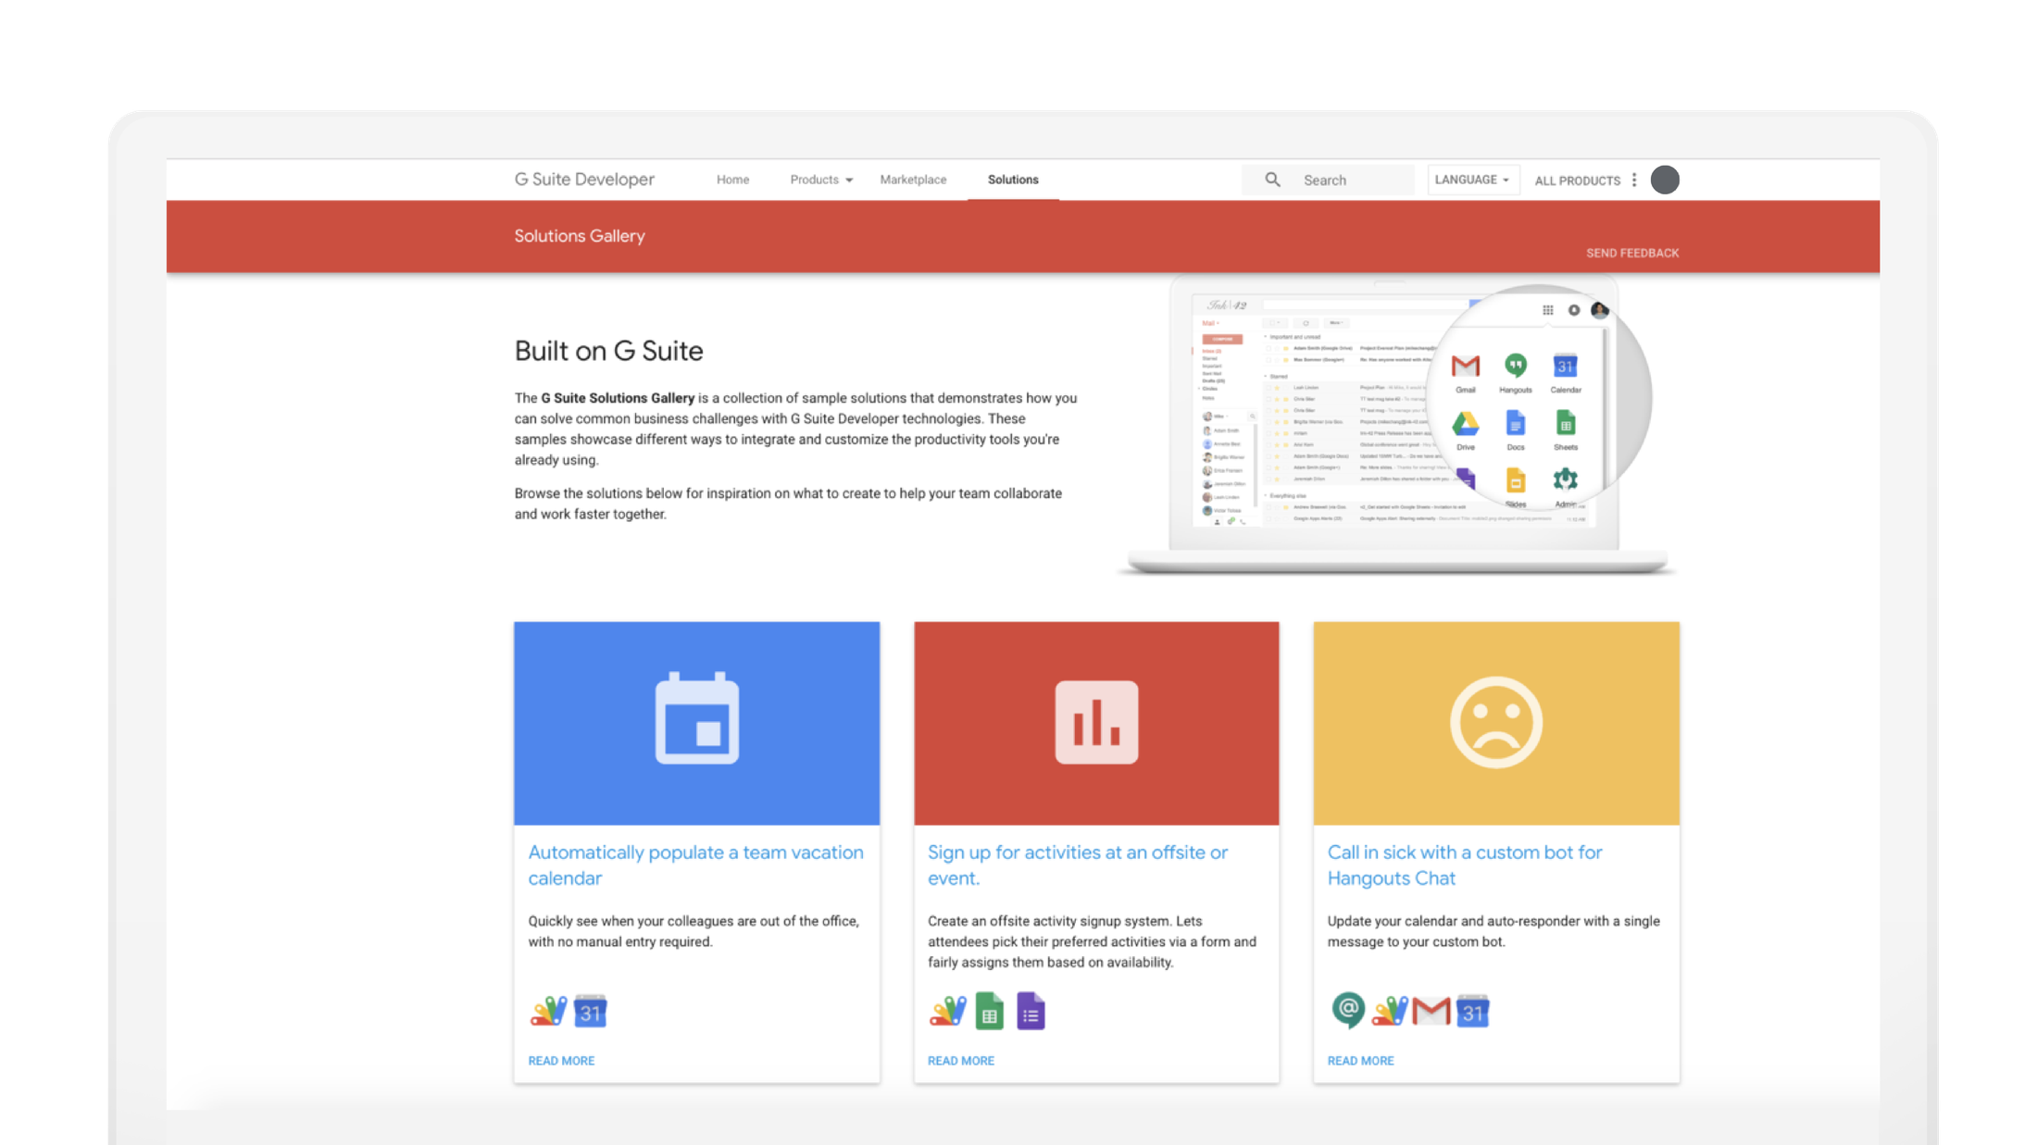This screenshot has height=1145, width=2037.
Task: Click the Admin gear icon in laptop illustration
Action: pos(1566,479)
